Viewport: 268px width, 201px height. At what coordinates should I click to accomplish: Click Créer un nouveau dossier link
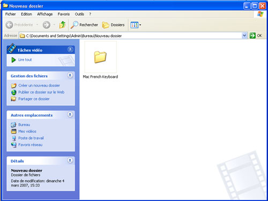tap(39, 85)
